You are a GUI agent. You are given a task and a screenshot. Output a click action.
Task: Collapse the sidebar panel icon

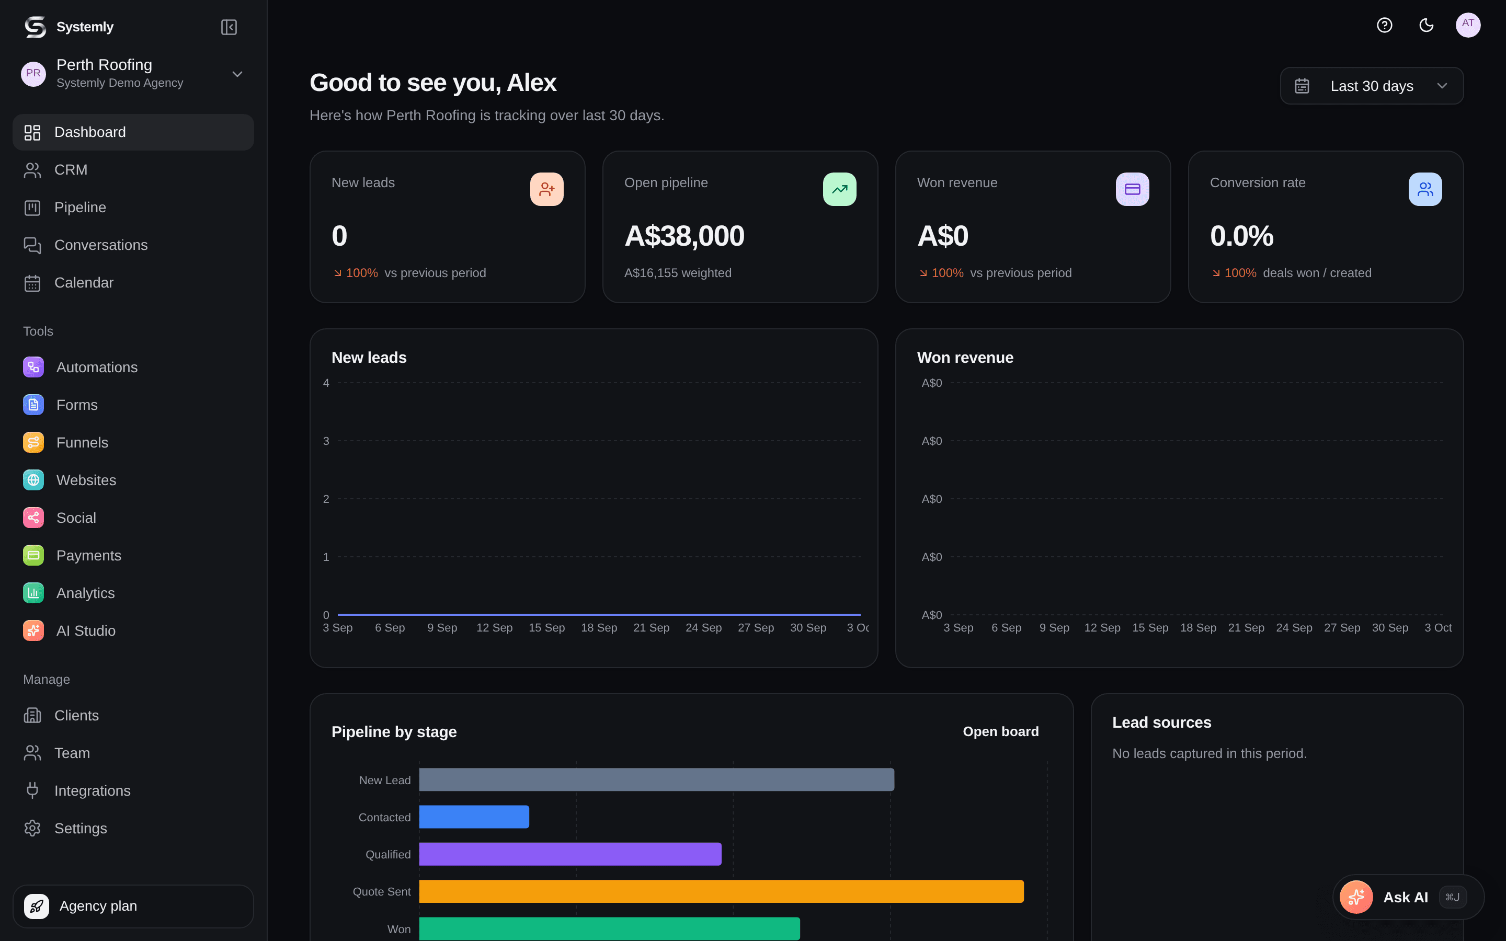[229, 27]
